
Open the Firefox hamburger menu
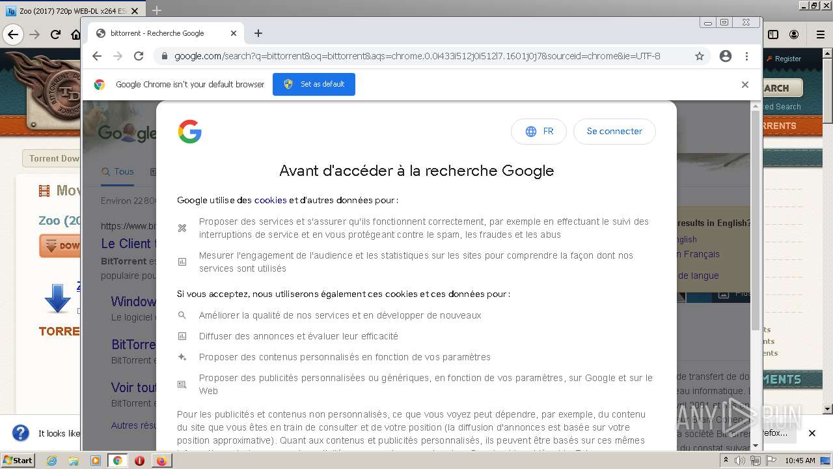point(821,35)
